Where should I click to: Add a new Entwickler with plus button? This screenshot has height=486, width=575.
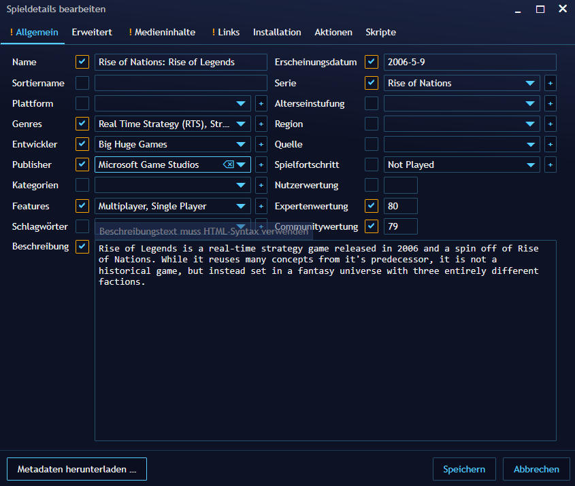coord(261,144)
